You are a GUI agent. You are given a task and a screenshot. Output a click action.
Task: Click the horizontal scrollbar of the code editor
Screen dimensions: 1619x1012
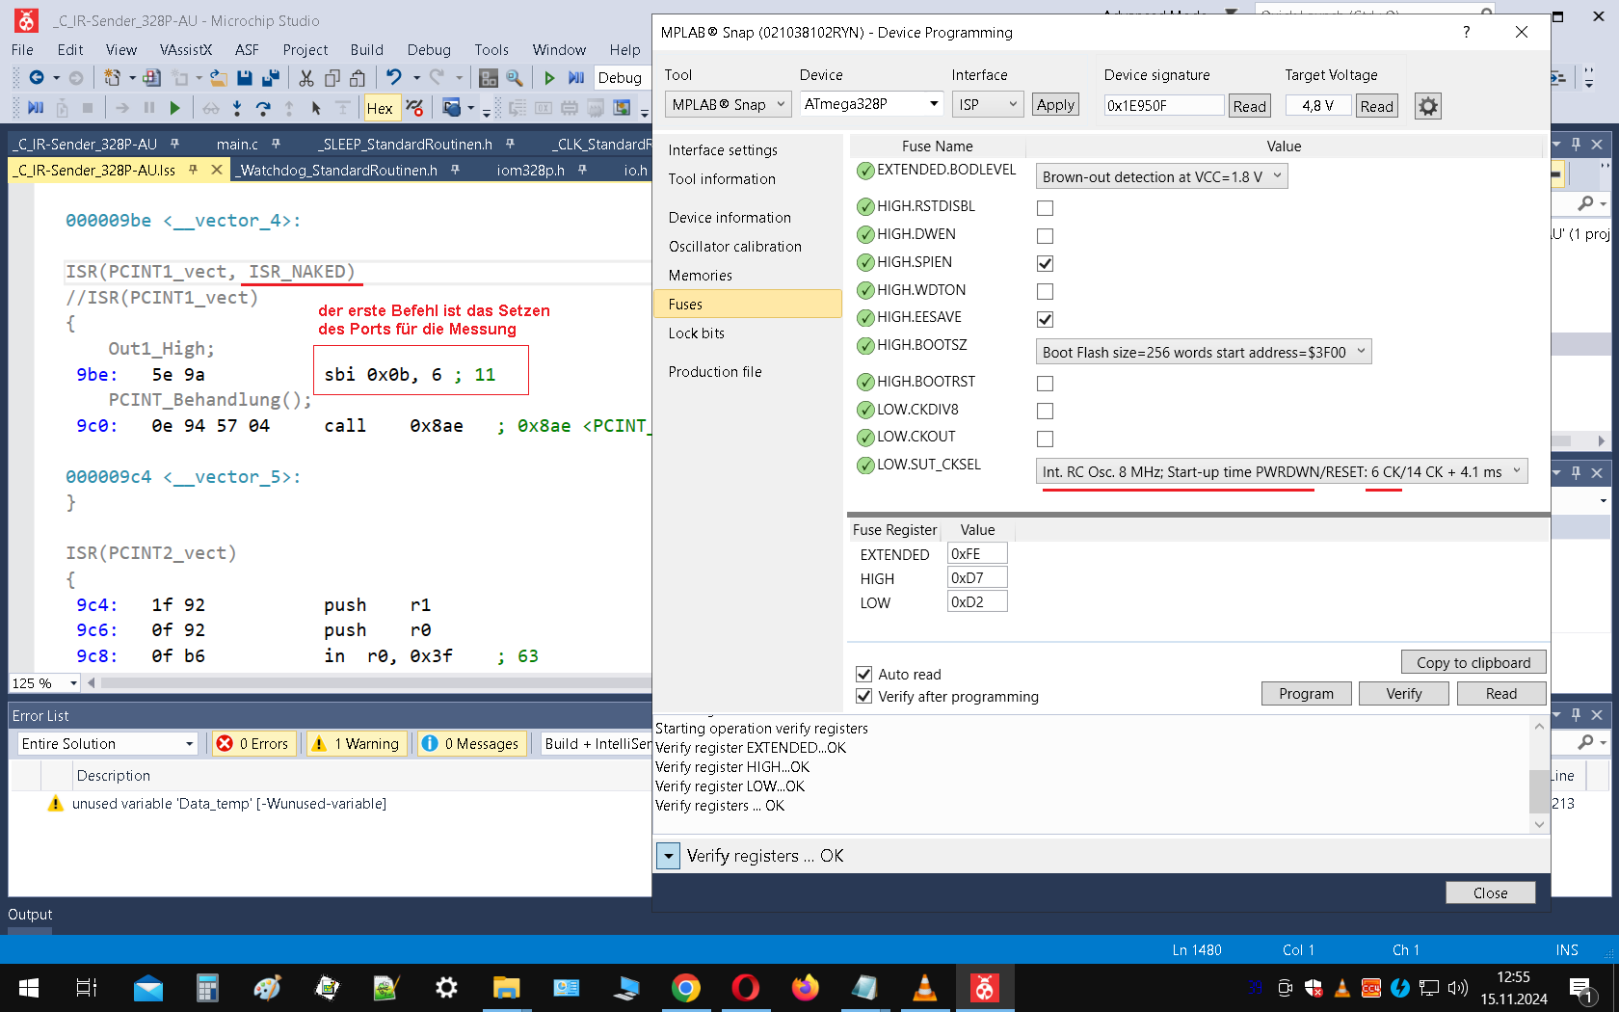coord(376,682)
